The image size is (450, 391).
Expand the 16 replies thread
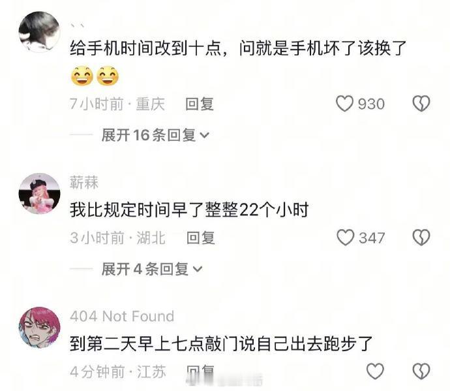coord(155,135)
